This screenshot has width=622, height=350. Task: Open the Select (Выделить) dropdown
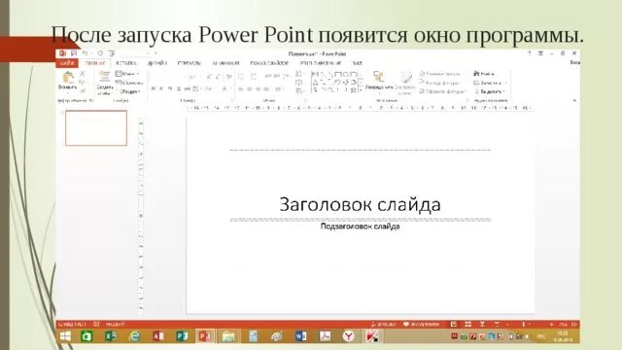(490, 91)
